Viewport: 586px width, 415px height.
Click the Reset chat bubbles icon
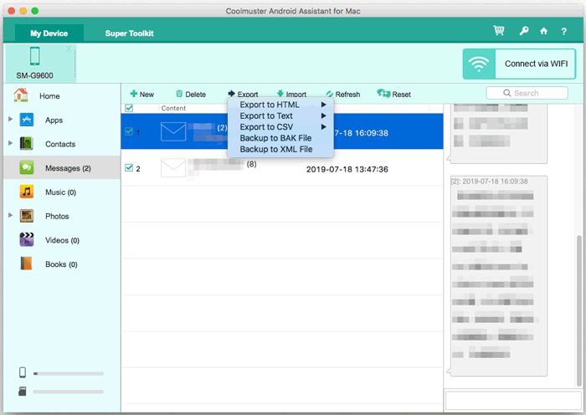[x=383, y=94]
